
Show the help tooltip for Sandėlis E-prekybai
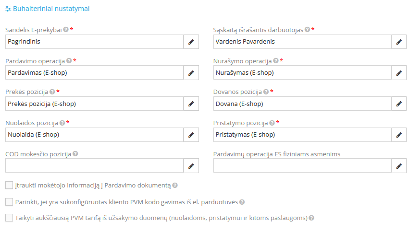66,30
